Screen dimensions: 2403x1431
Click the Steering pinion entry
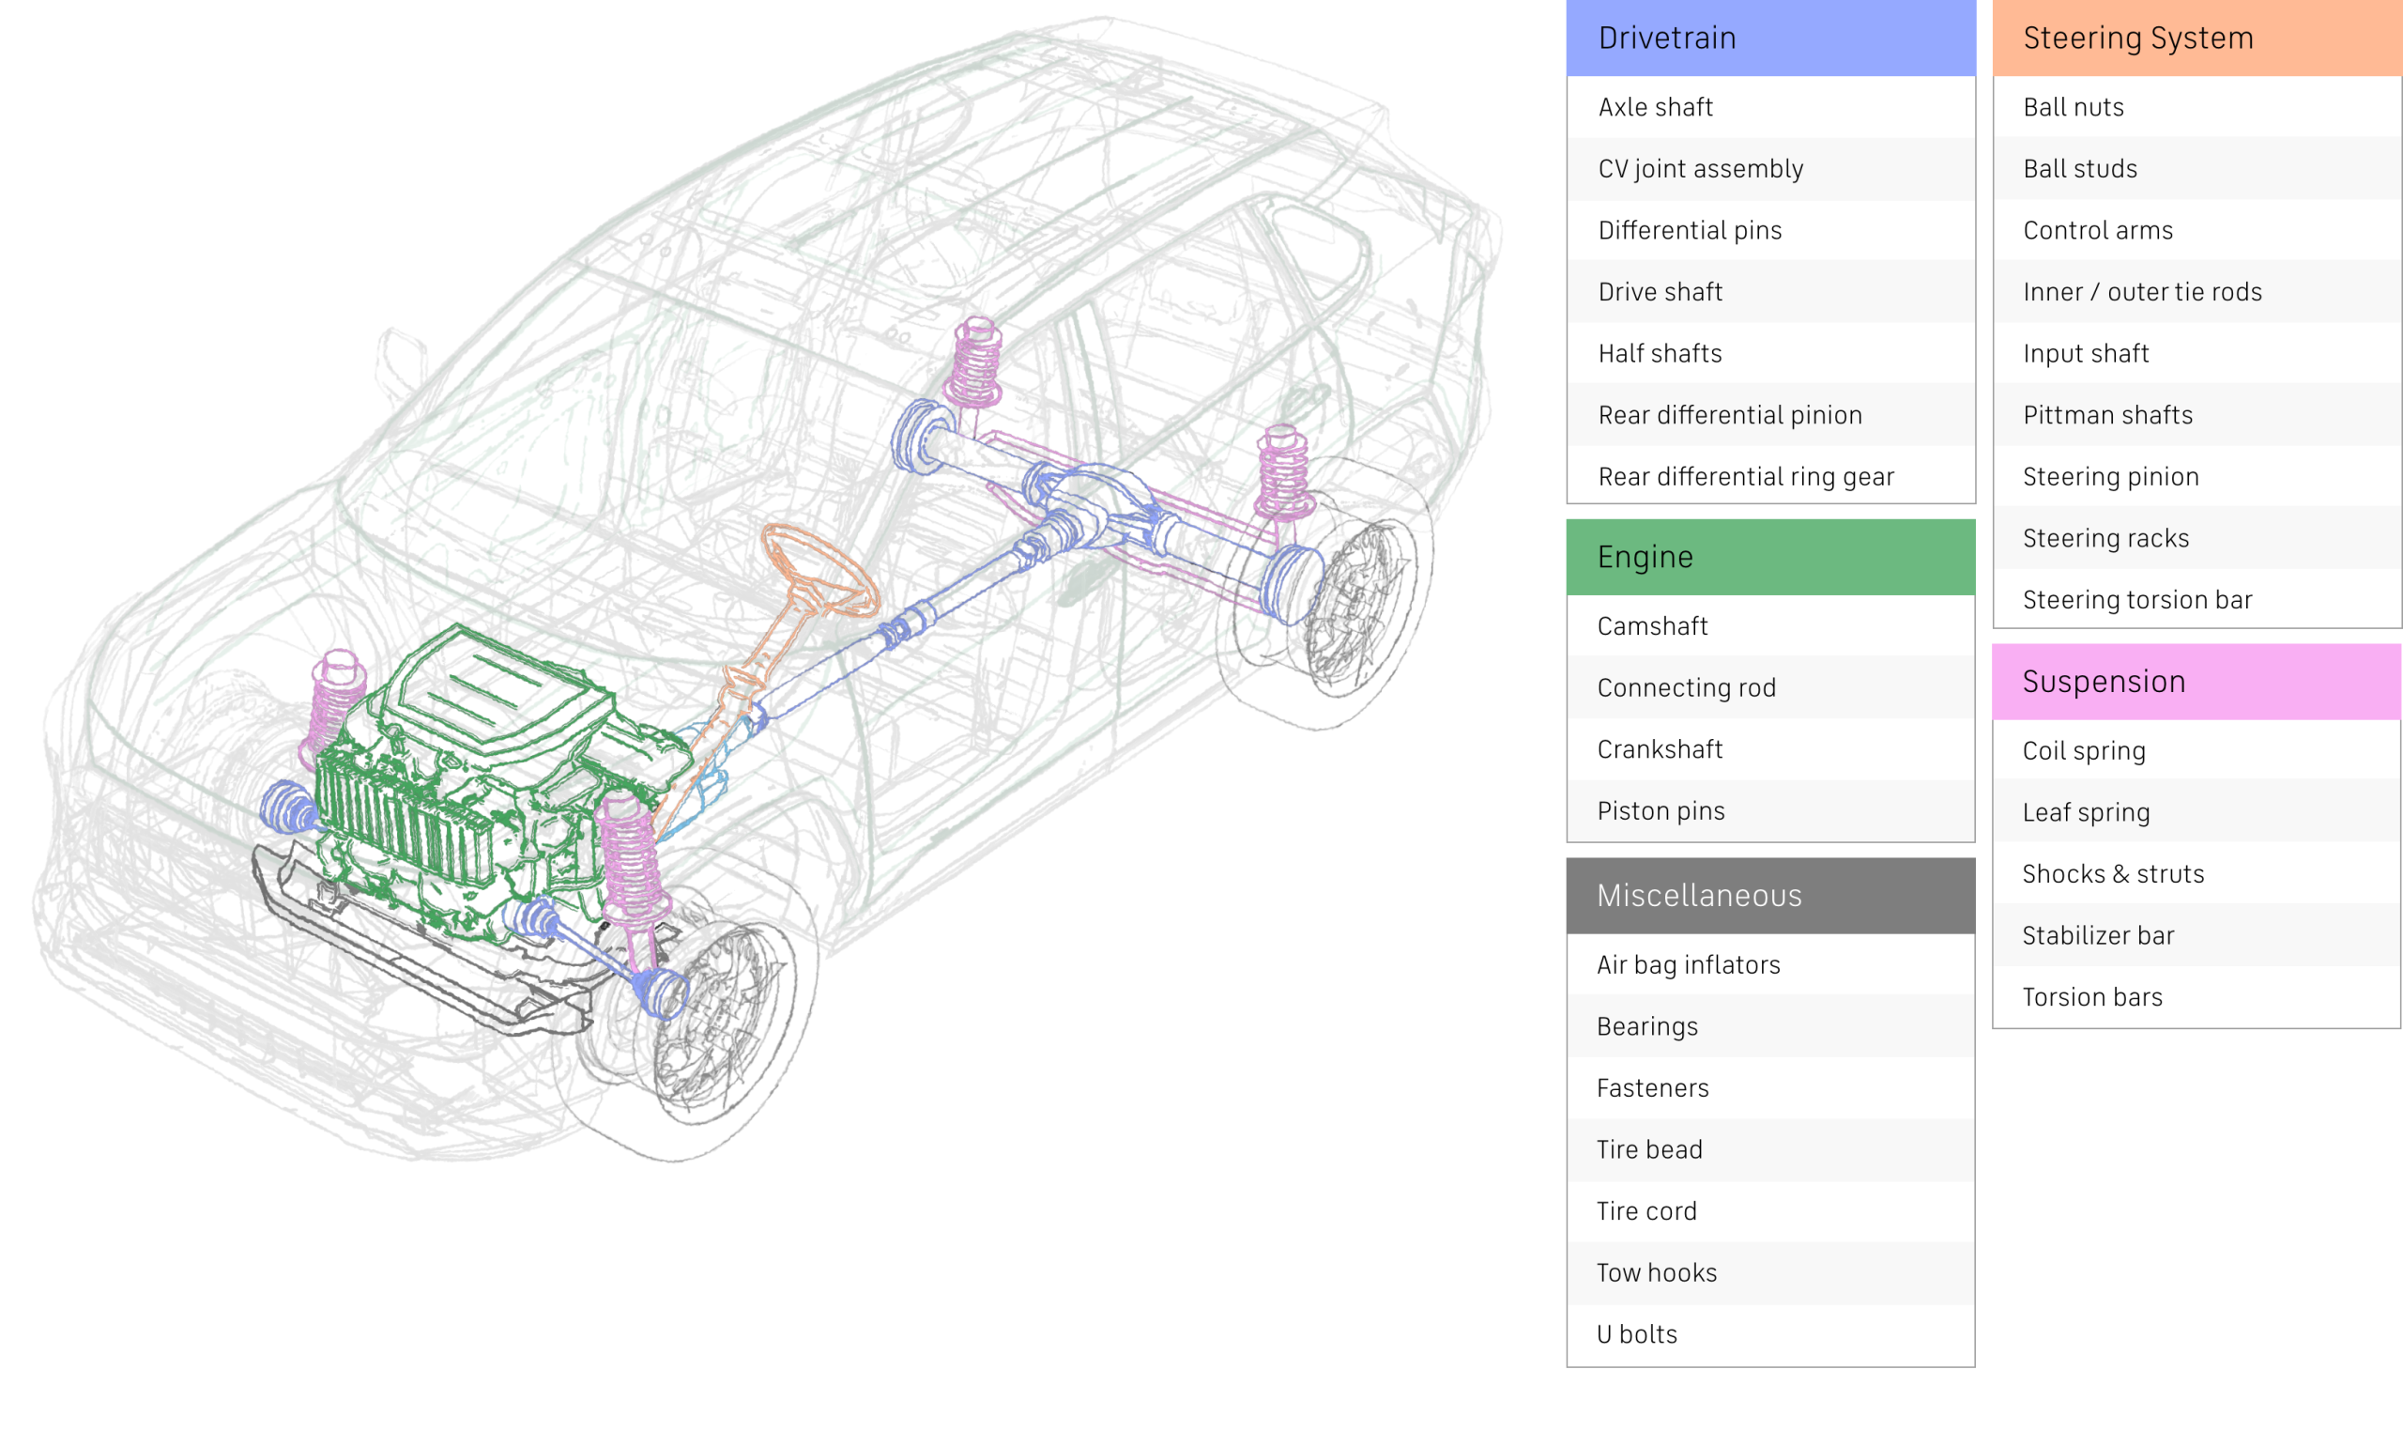click(2196, 477)
